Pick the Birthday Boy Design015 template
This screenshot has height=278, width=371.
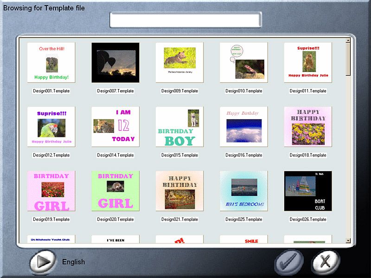tap(179, 127)
